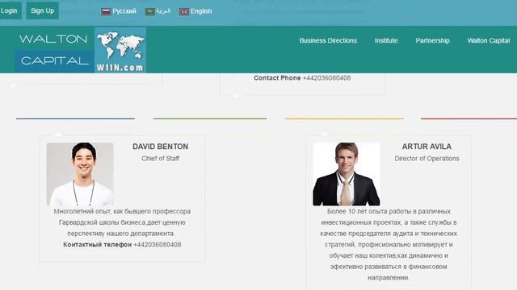
Task: Click the Russian flag icon
Action: pyautogui.click(x=106, y=11)
